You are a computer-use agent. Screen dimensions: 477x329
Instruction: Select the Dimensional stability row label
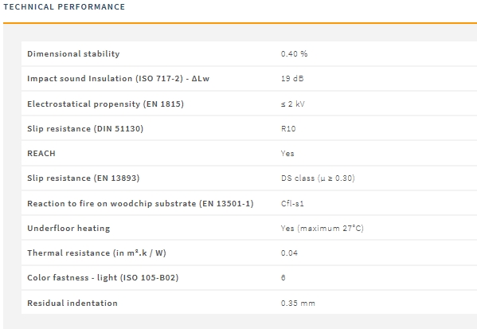click(73, 53)
